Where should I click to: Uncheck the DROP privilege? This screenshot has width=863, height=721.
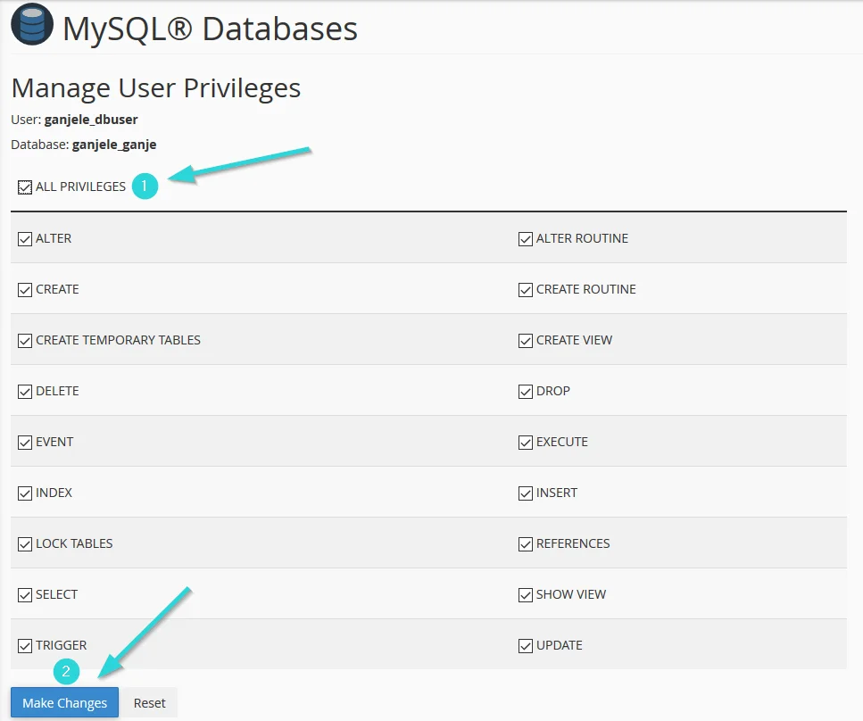coord(526,392)
